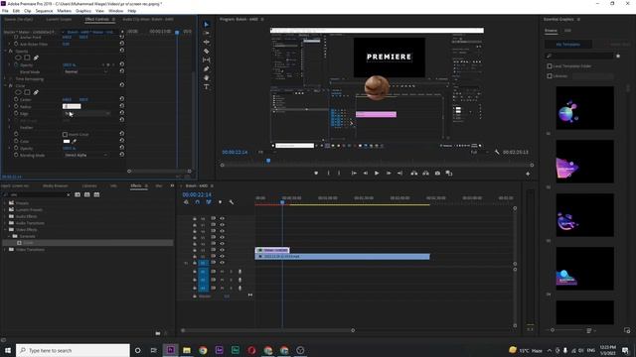Hide topmost video track eye icon

click(222, 218)
